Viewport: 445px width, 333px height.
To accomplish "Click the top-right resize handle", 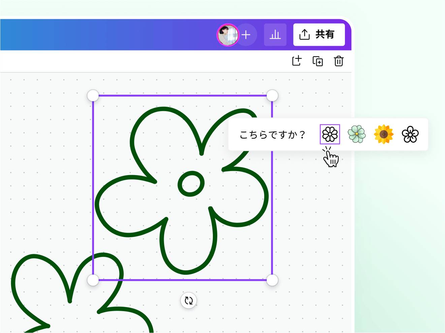I will pos(272,95).
